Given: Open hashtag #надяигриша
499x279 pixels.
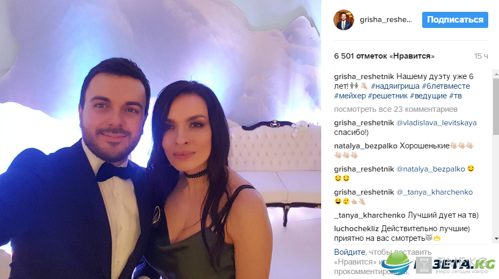Looking at the screenshot, I should (x=395, y=86).
